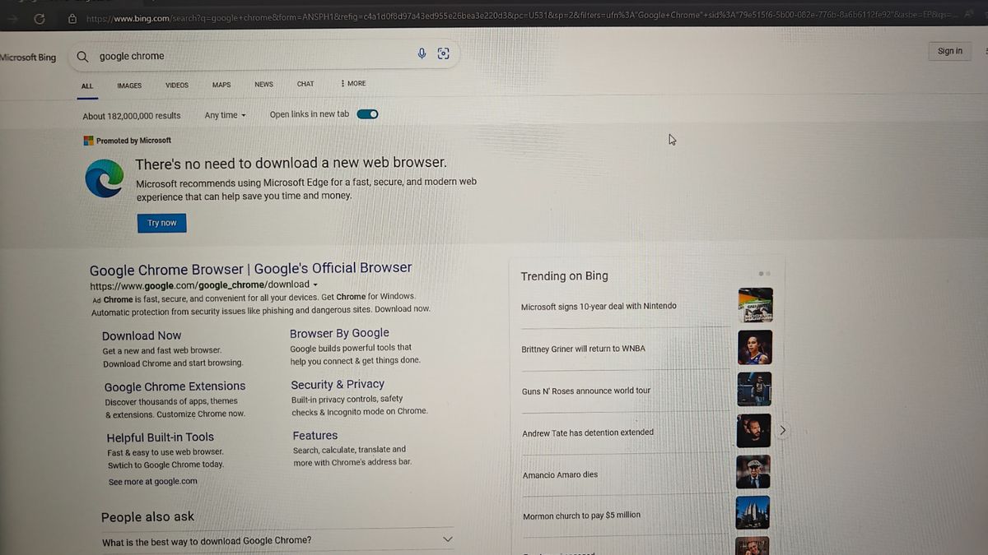Click the padlock icon in the address bar

tap(71, 18)
